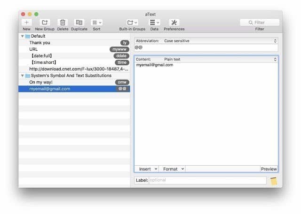Click the yellow note icon
The image size is (301, 214).
pos(274,181)
